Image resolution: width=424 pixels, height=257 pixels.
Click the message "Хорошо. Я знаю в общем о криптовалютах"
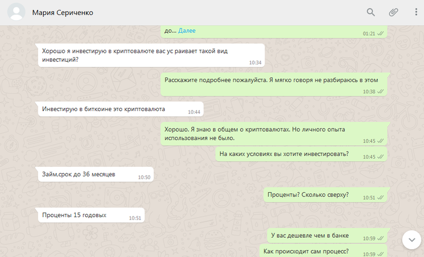coord(262,133)
